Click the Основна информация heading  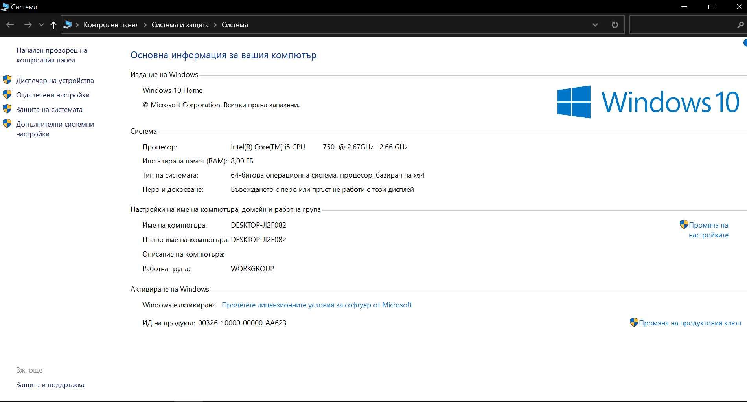tap(223, 55)
